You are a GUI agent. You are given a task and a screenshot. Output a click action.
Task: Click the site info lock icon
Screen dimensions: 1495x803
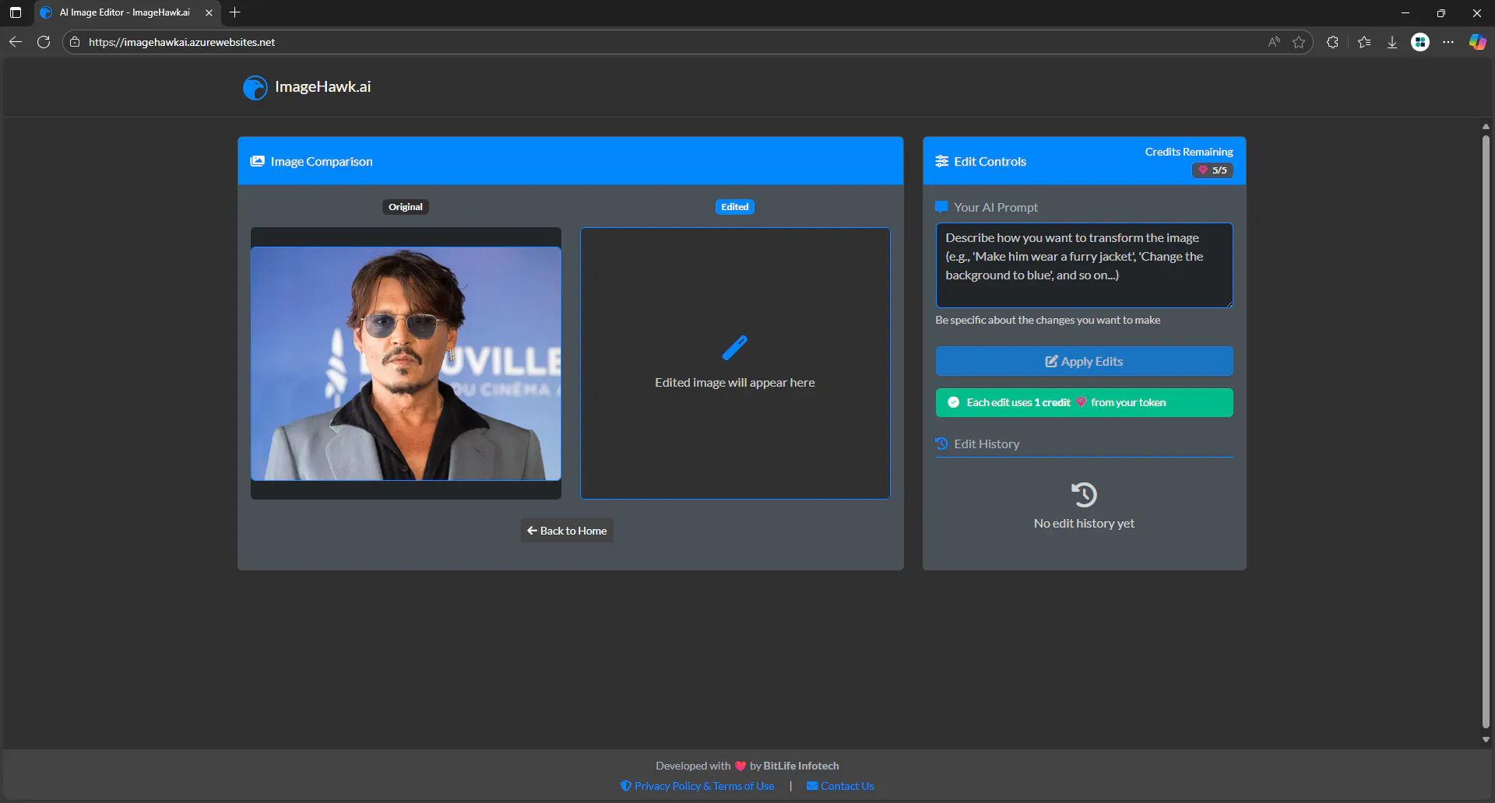(75, 42)
